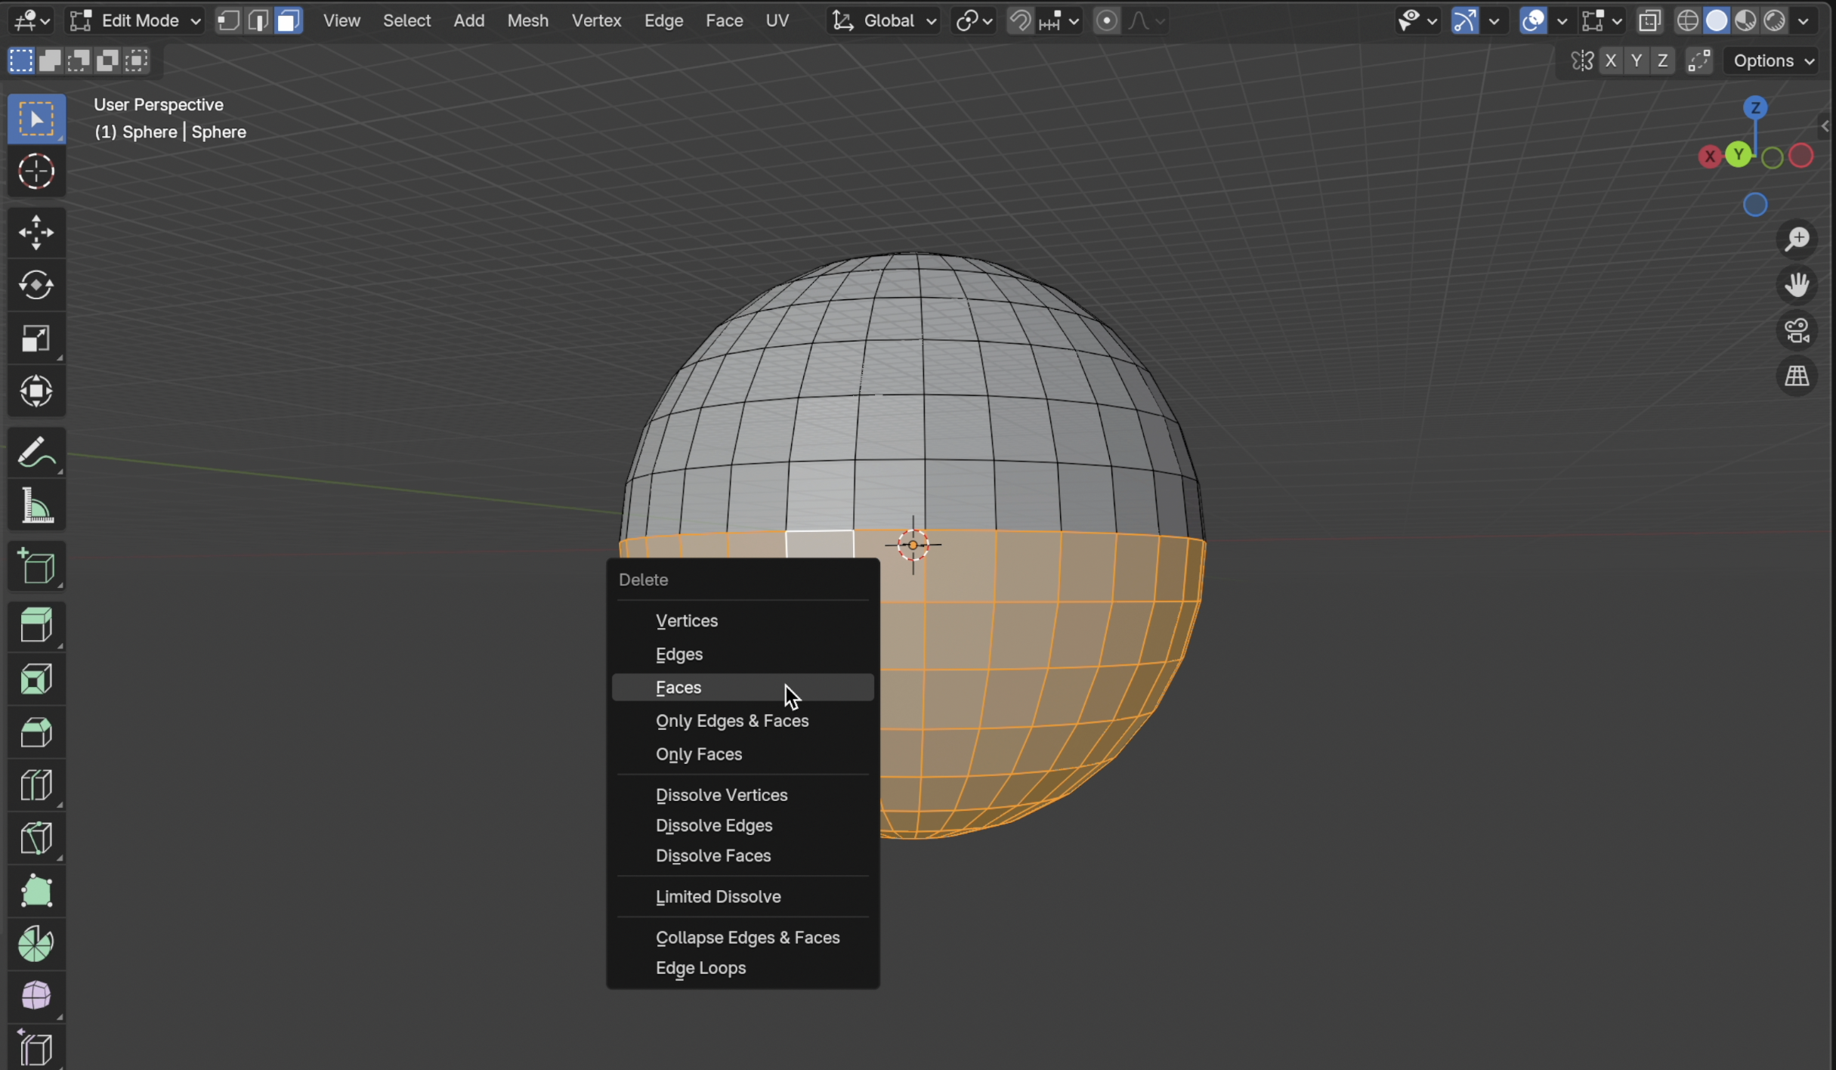
Task: Choose the Measure tool
Action: coord(36,506)
